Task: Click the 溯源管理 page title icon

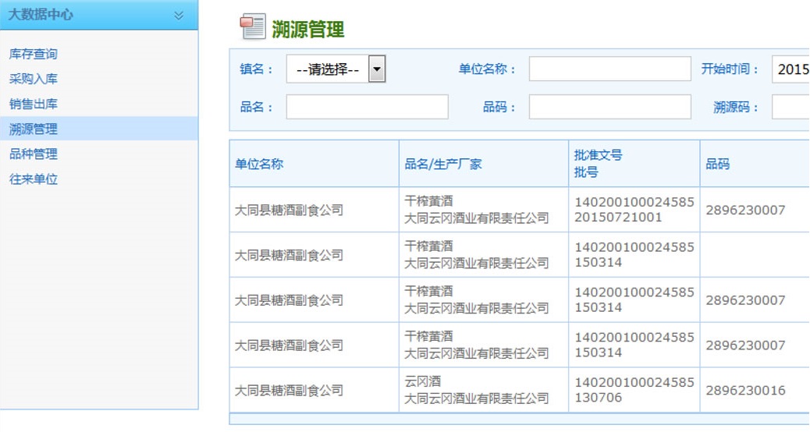Action: click(x=253, y=27)
